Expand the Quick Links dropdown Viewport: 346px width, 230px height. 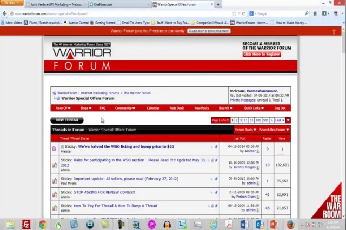pyautogui.click(x=254, y=108)
